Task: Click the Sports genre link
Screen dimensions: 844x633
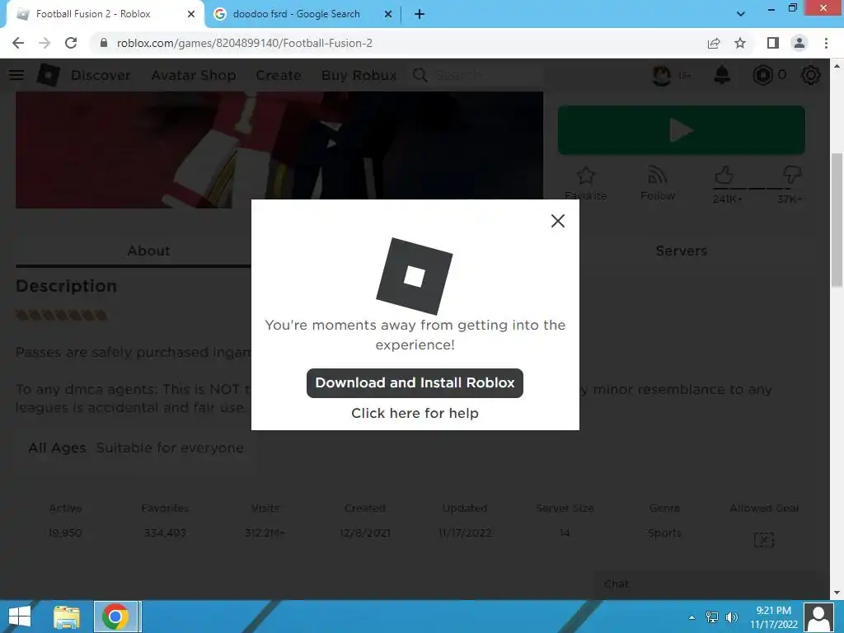Action: [x=664, y=533]
